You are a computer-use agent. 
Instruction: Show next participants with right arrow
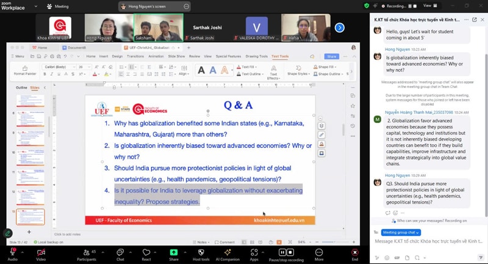340,28
